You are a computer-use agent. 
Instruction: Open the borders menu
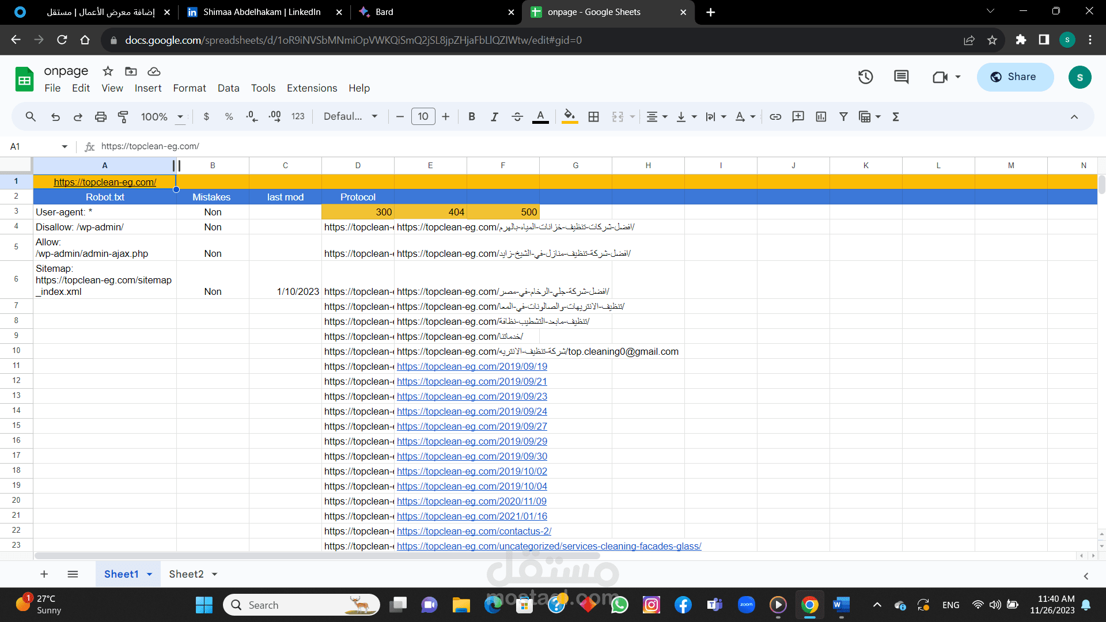click(x=593, y=116)
